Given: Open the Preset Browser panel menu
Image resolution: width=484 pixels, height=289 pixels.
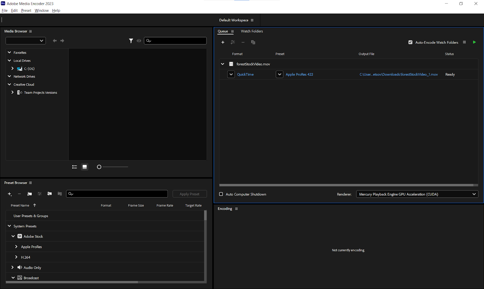Looking at the screenshot, I should (30, 183).
